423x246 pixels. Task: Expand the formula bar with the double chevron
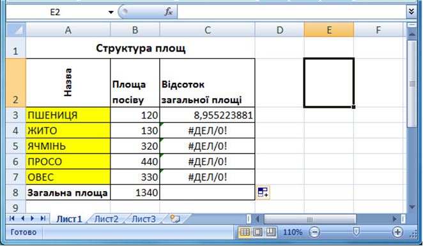(x=411, y=12)
